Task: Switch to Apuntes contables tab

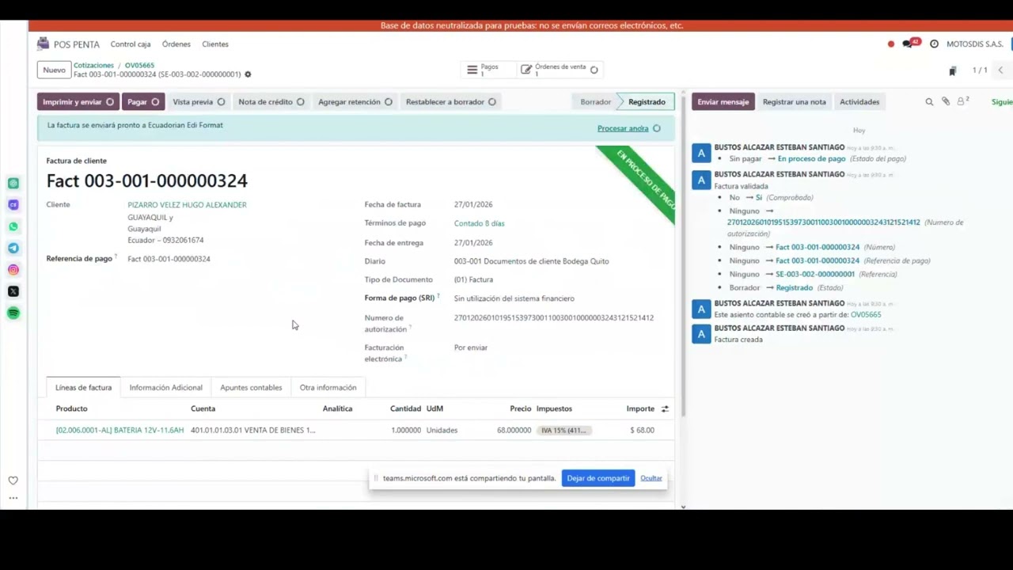Action: (251, 387)
